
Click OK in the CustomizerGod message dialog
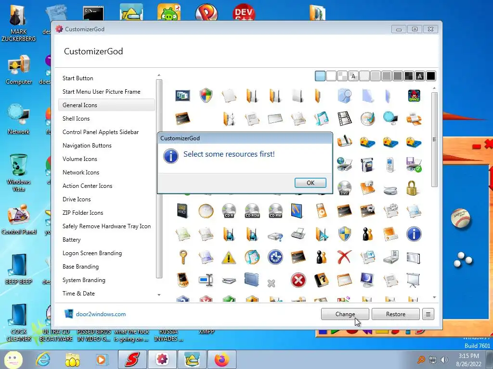(311, 183)
